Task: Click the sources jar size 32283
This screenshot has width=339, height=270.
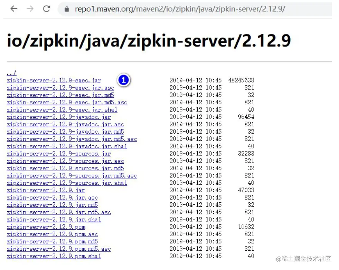Action: 246,154
